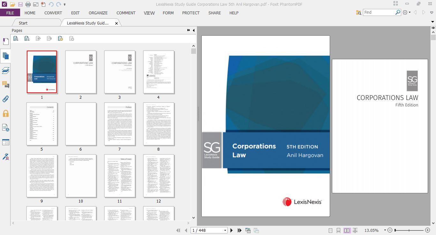Go to previous view icon in status bar
Viewport: 436px width, 235px height.
click(x=248, y=230)
